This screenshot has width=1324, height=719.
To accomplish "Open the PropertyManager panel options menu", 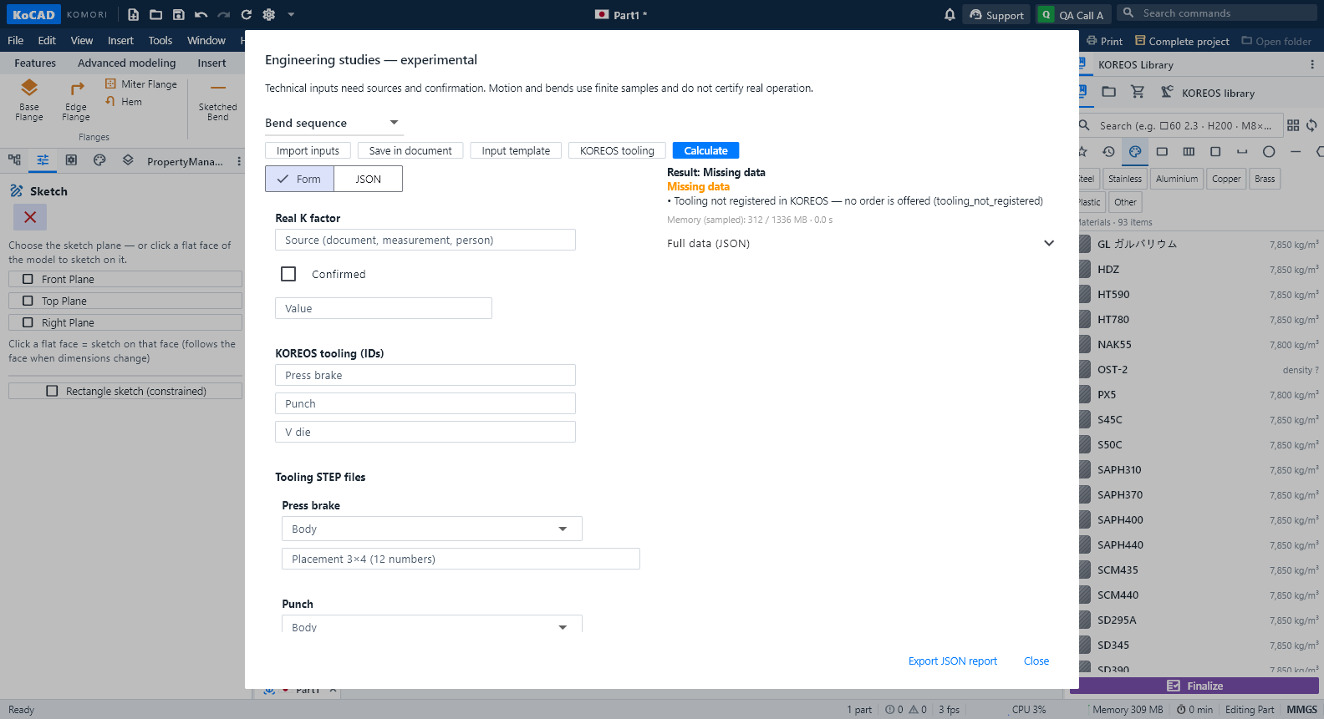I will pos(239,161).
